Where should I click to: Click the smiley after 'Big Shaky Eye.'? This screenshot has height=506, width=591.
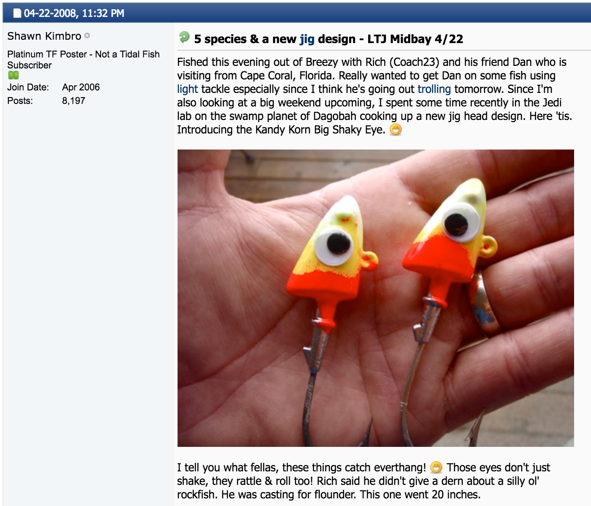[396, 129]
